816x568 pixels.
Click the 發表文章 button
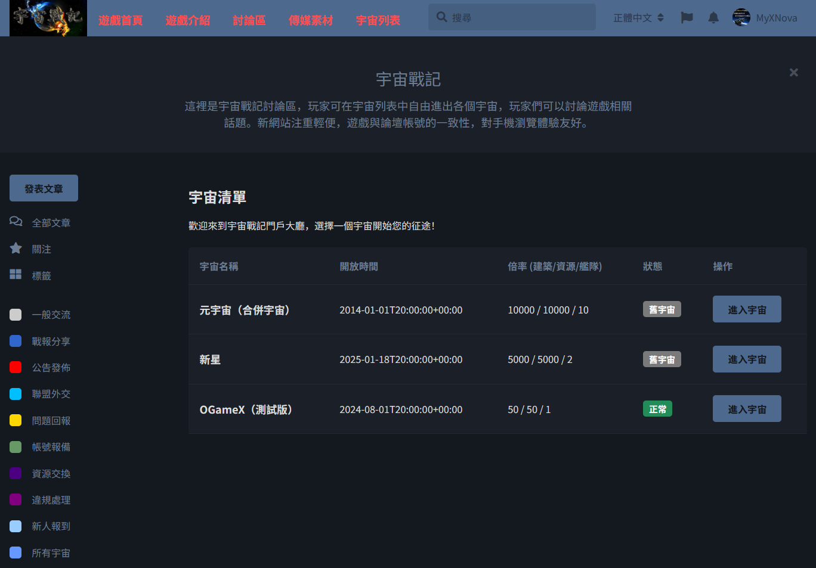click(x=44, y=188)
